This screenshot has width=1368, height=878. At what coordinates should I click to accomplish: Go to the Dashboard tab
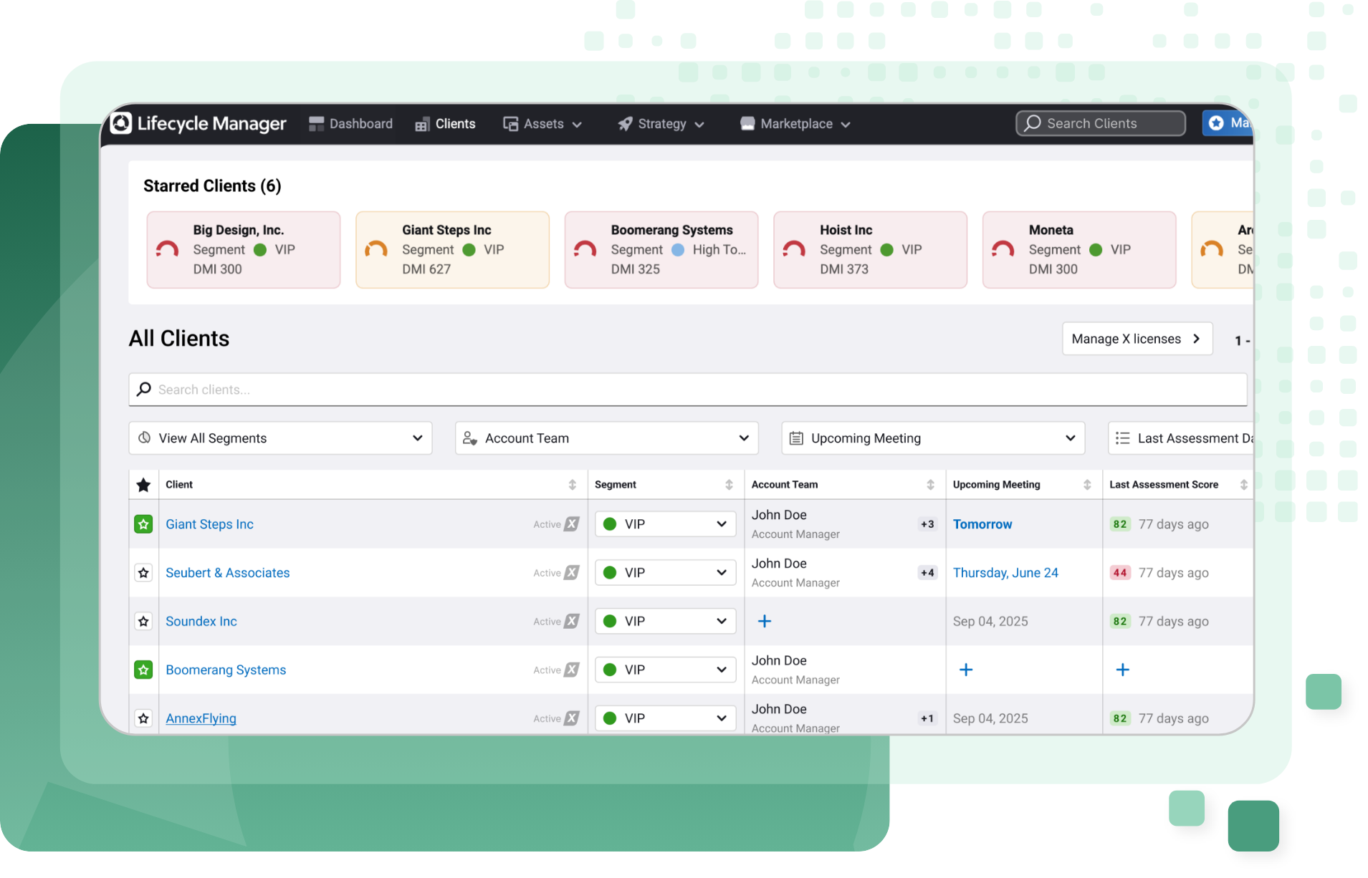click(350, 124)
